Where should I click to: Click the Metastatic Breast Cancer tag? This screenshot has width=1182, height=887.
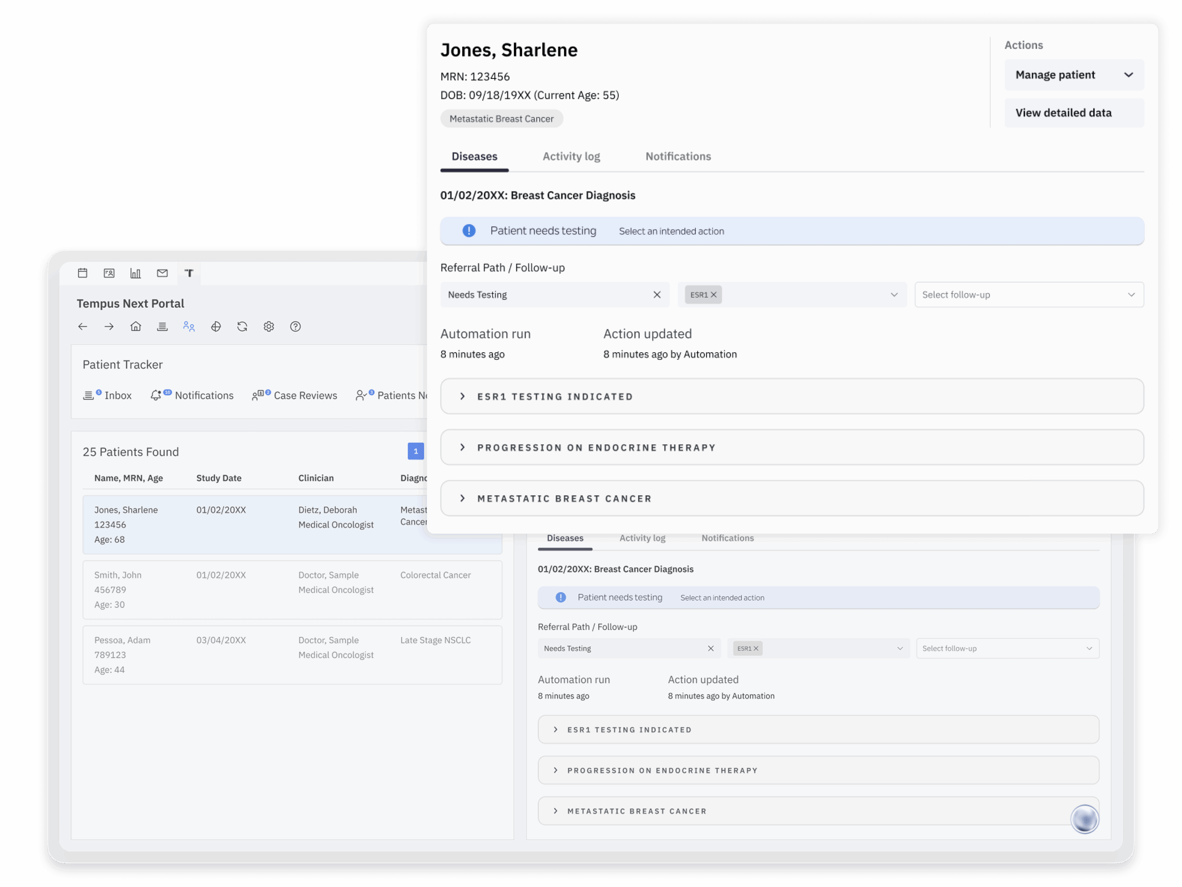tap(501, 119)
